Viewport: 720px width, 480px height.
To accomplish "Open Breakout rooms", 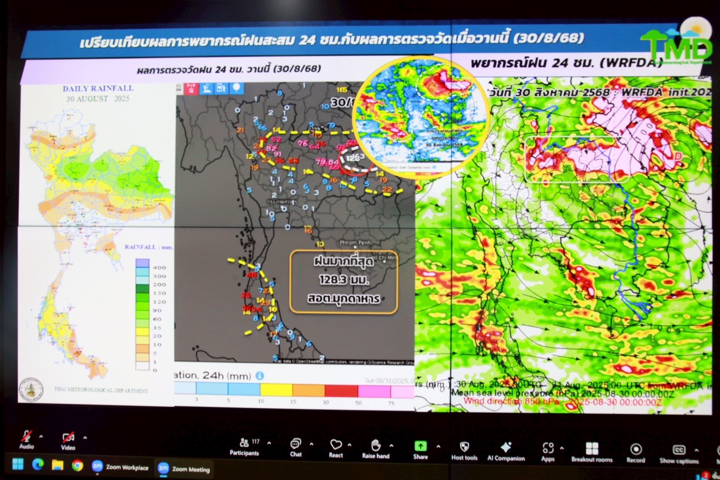I will click(592, 451).
